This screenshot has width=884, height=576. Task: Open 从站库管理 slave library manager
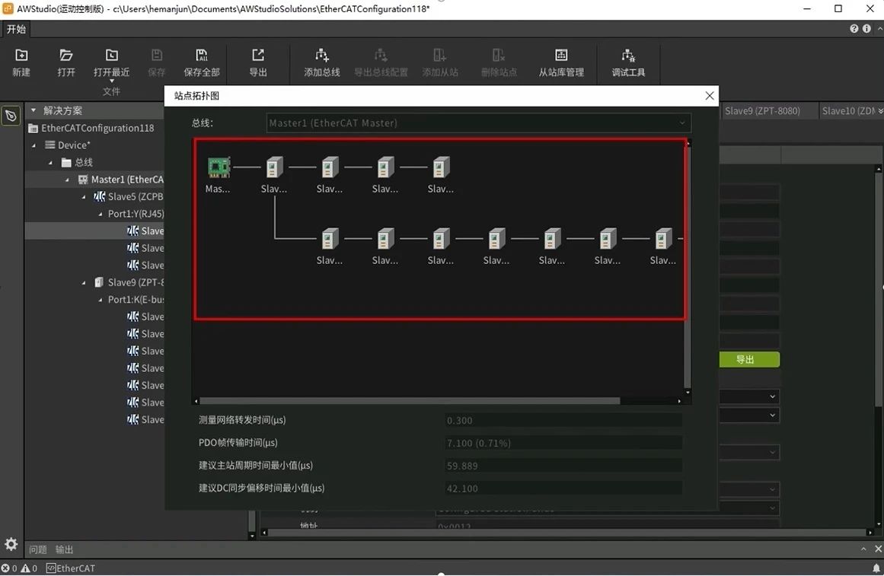pyautogui.click(x=561, y=56)
